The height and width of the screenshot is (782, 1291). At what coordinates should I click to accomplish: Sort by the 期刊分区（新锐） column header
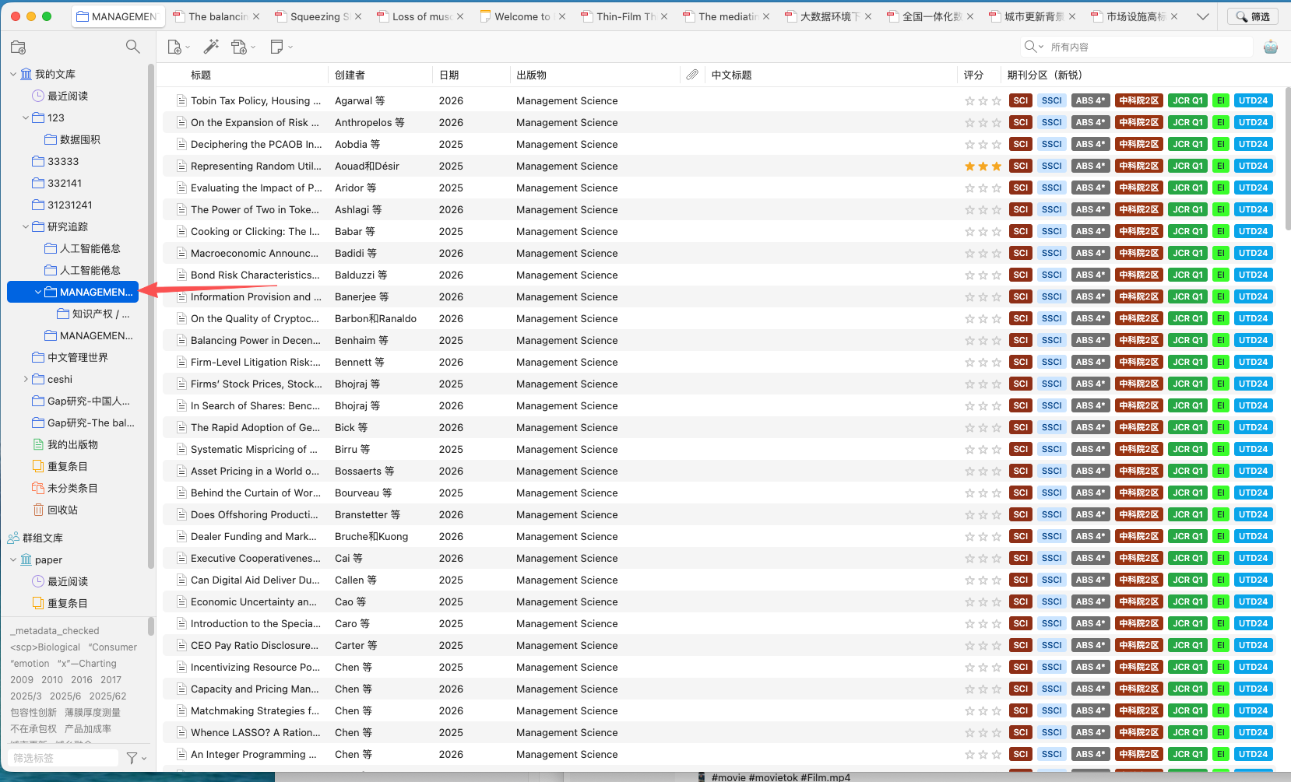coord(1044,75)
